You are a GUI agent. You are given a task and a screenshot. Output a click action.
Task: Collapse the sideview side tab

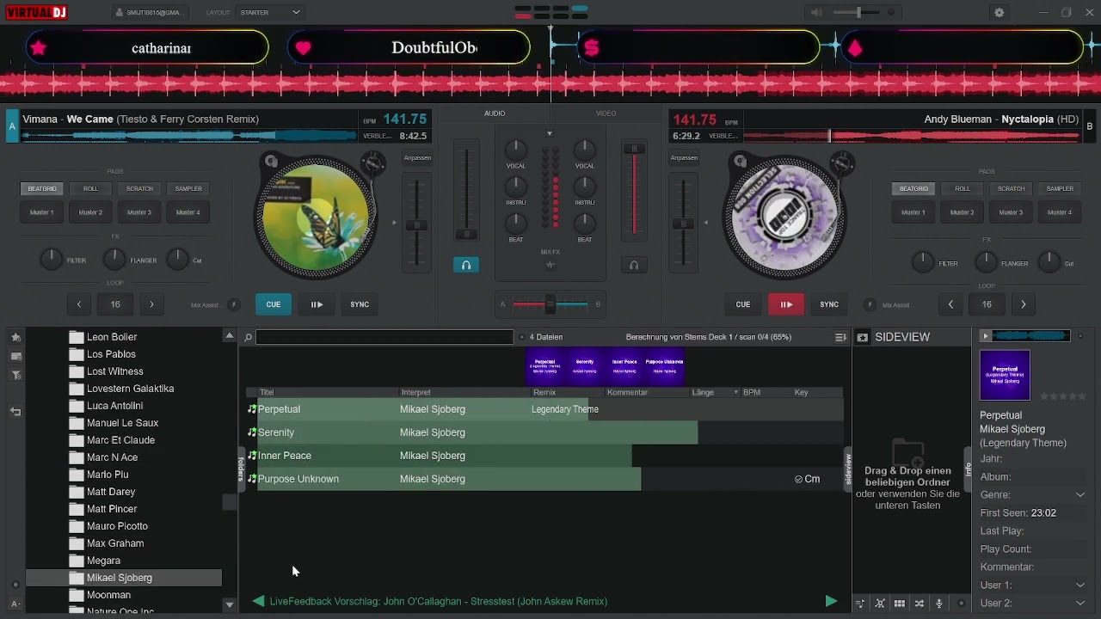[x=847, y=469]
